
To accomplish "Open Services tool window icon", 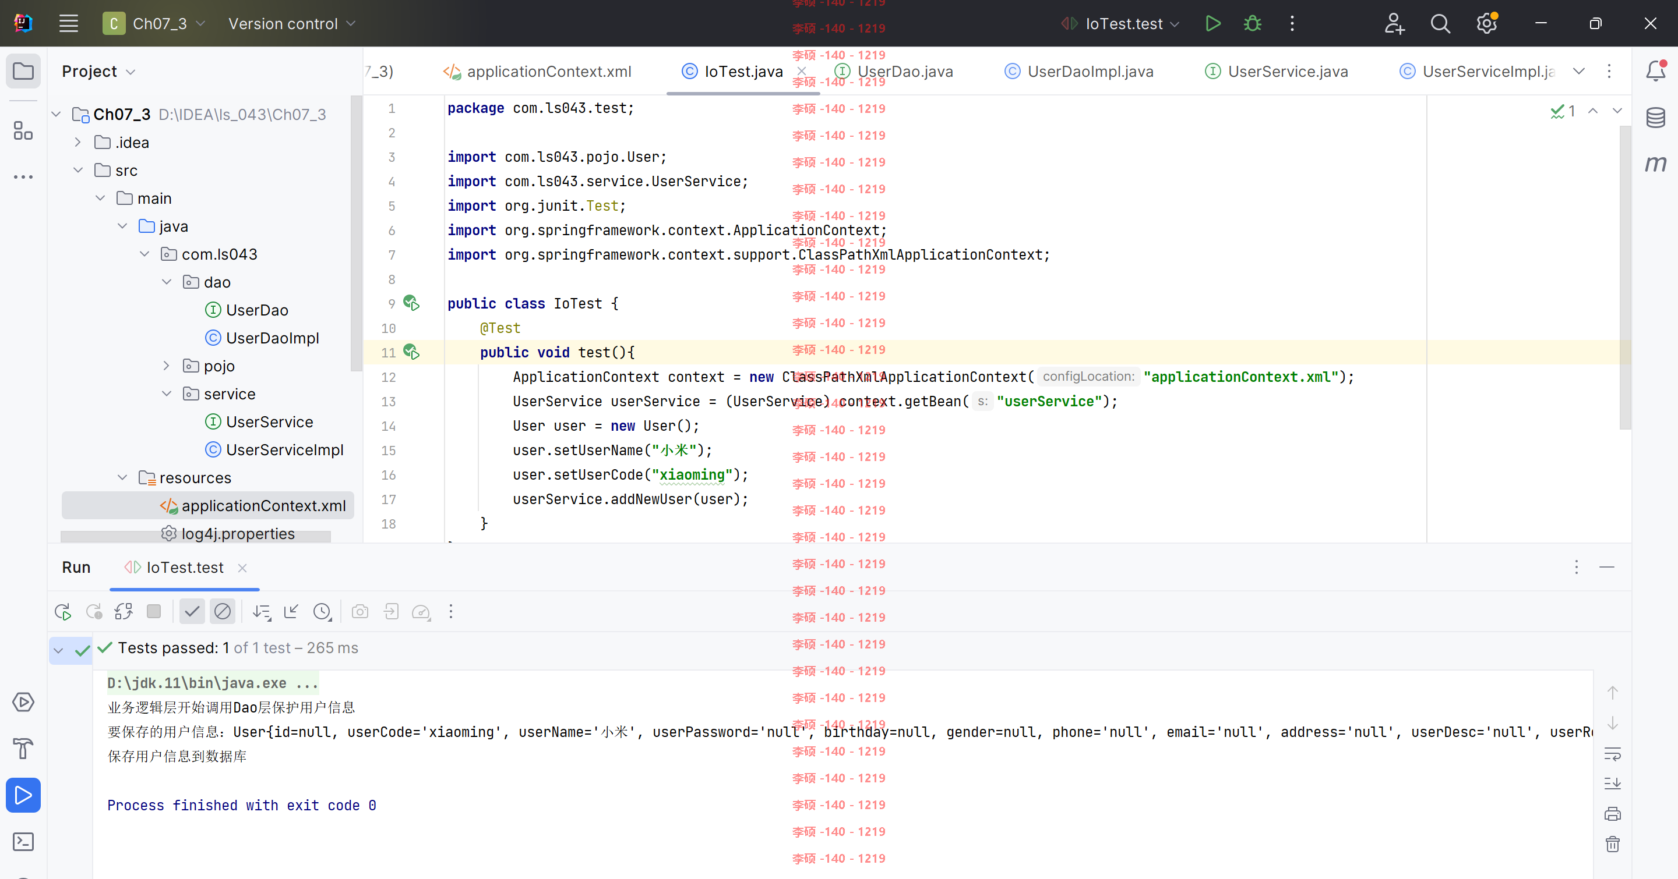I will 23,702.
